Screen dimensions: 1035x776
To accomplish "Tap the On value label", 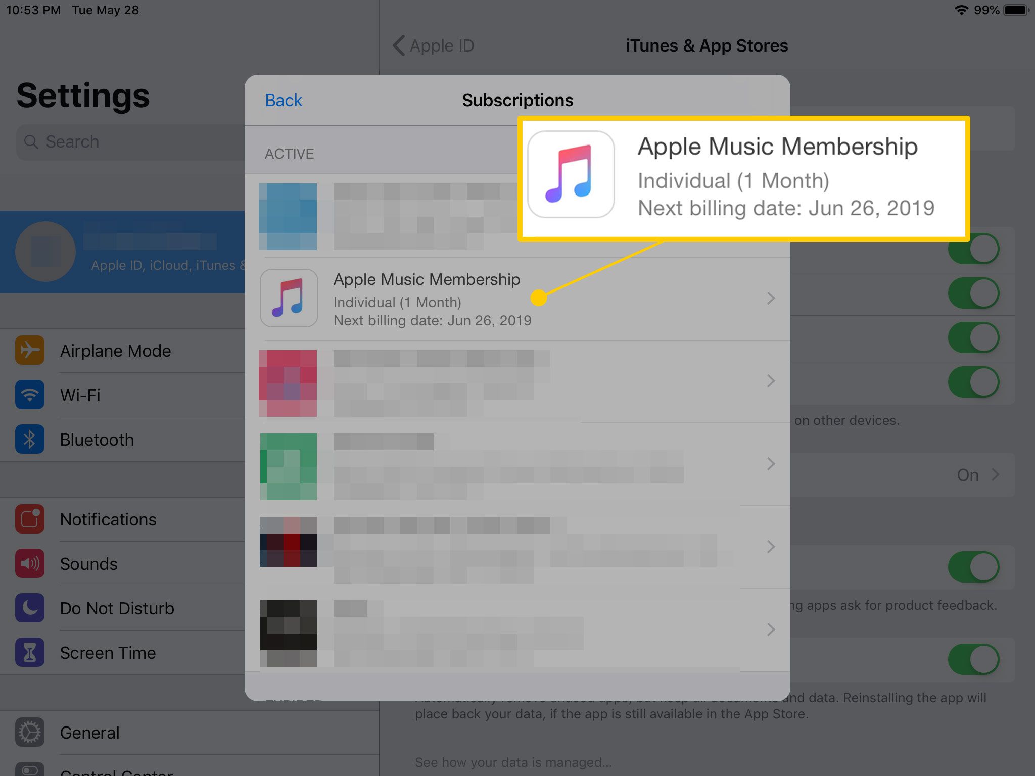I will 968,475.
